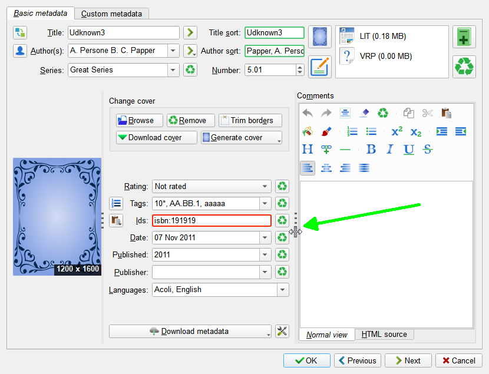
Task: Set cover from book format icon
Action: (x=320, y=37)
